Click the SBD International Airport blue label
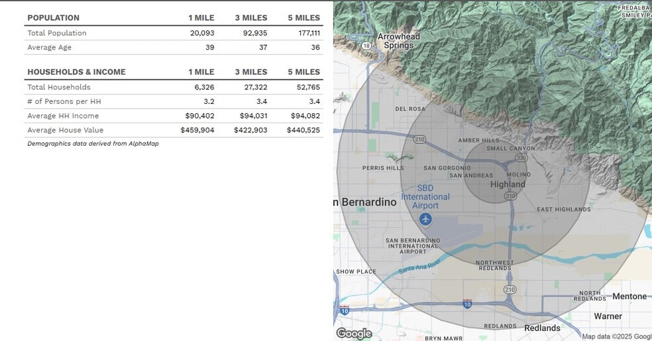The height and width of the screenshot is (341, 652). (425, 197)
